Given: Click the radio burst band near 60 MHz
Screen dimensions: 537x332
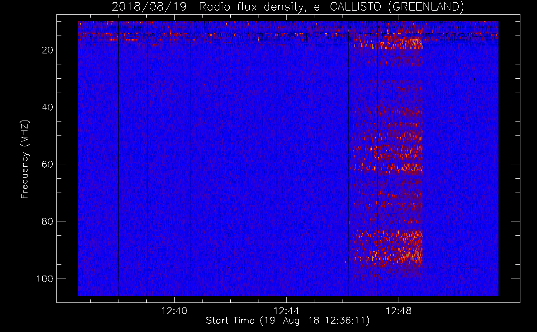Looking at the screenshot, I should (386, 168).
